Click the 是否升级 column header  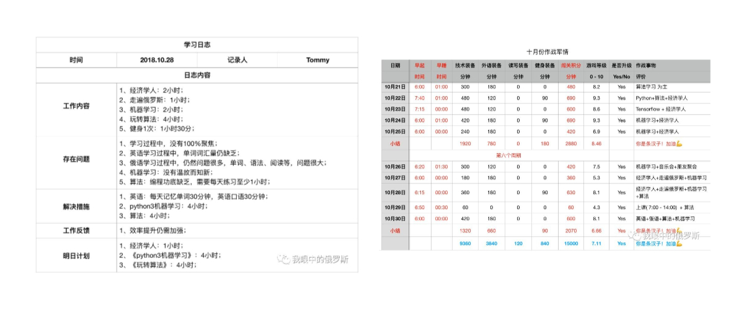coord(621,65)
